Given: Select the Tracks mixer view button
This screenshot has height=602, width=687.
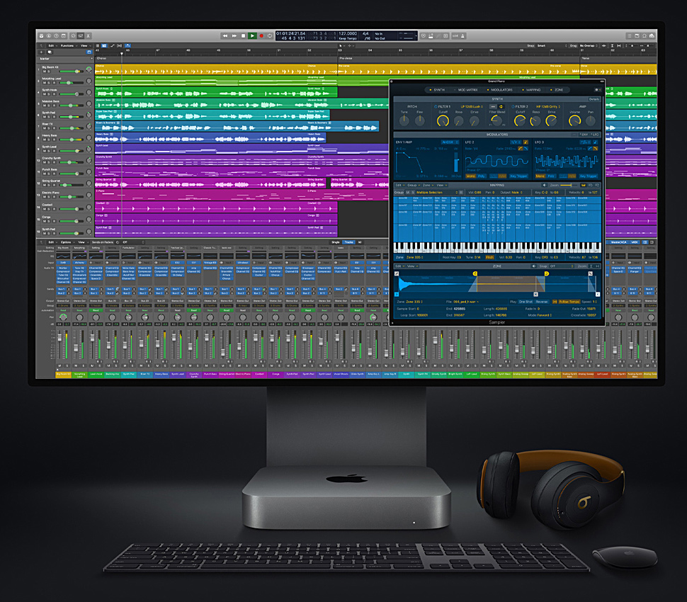Looking at the screenshot, I should coord(348,242).
